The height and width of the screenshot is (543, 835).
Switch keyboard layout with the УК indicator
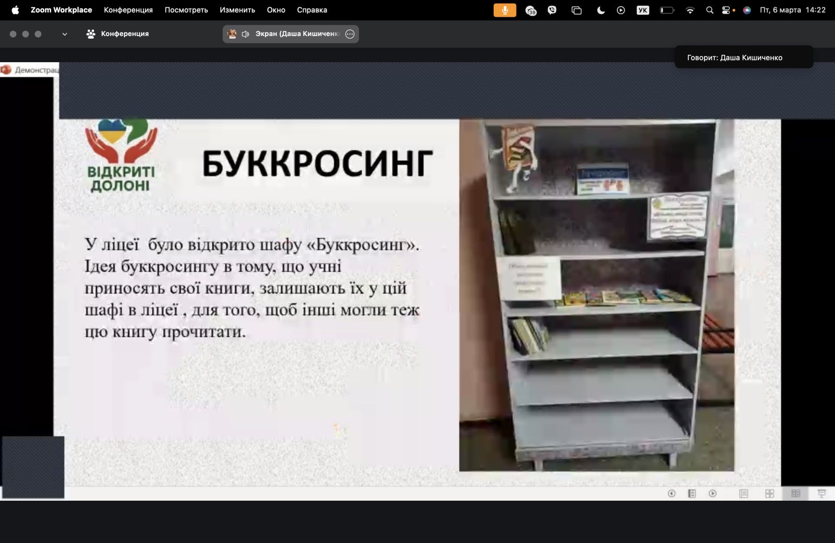[x=642, y=10]
